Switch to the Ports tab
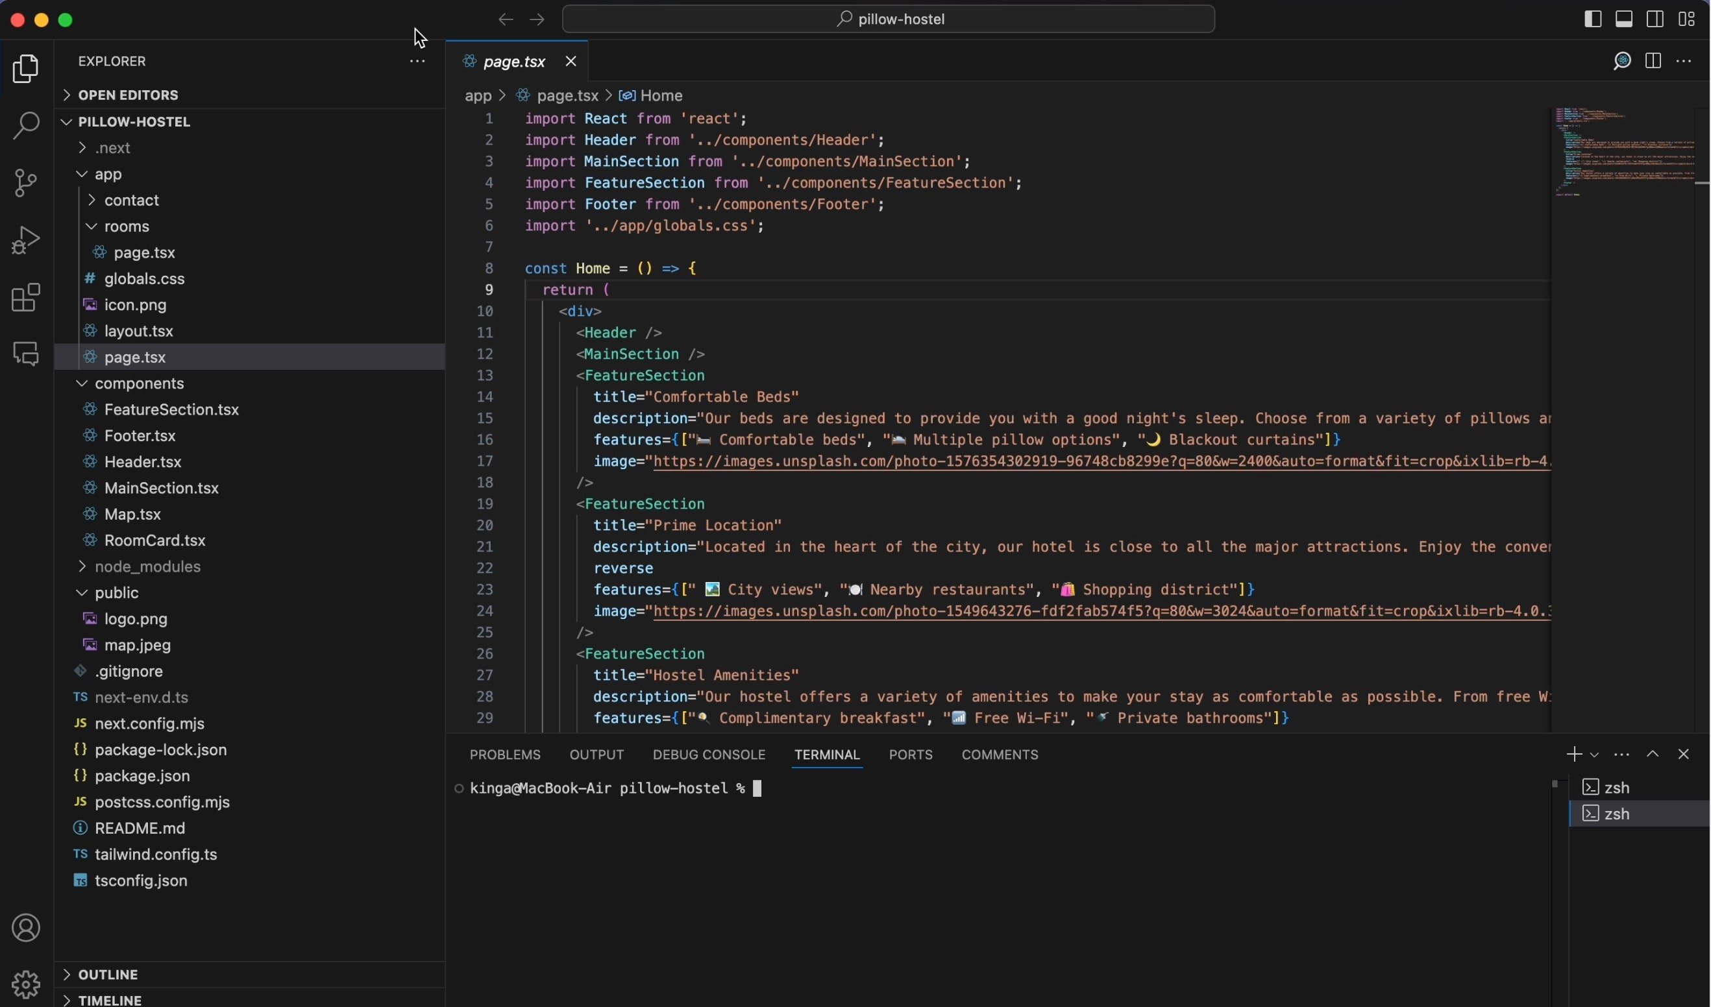The image size is (1711, 1007). tap(911, 755)
